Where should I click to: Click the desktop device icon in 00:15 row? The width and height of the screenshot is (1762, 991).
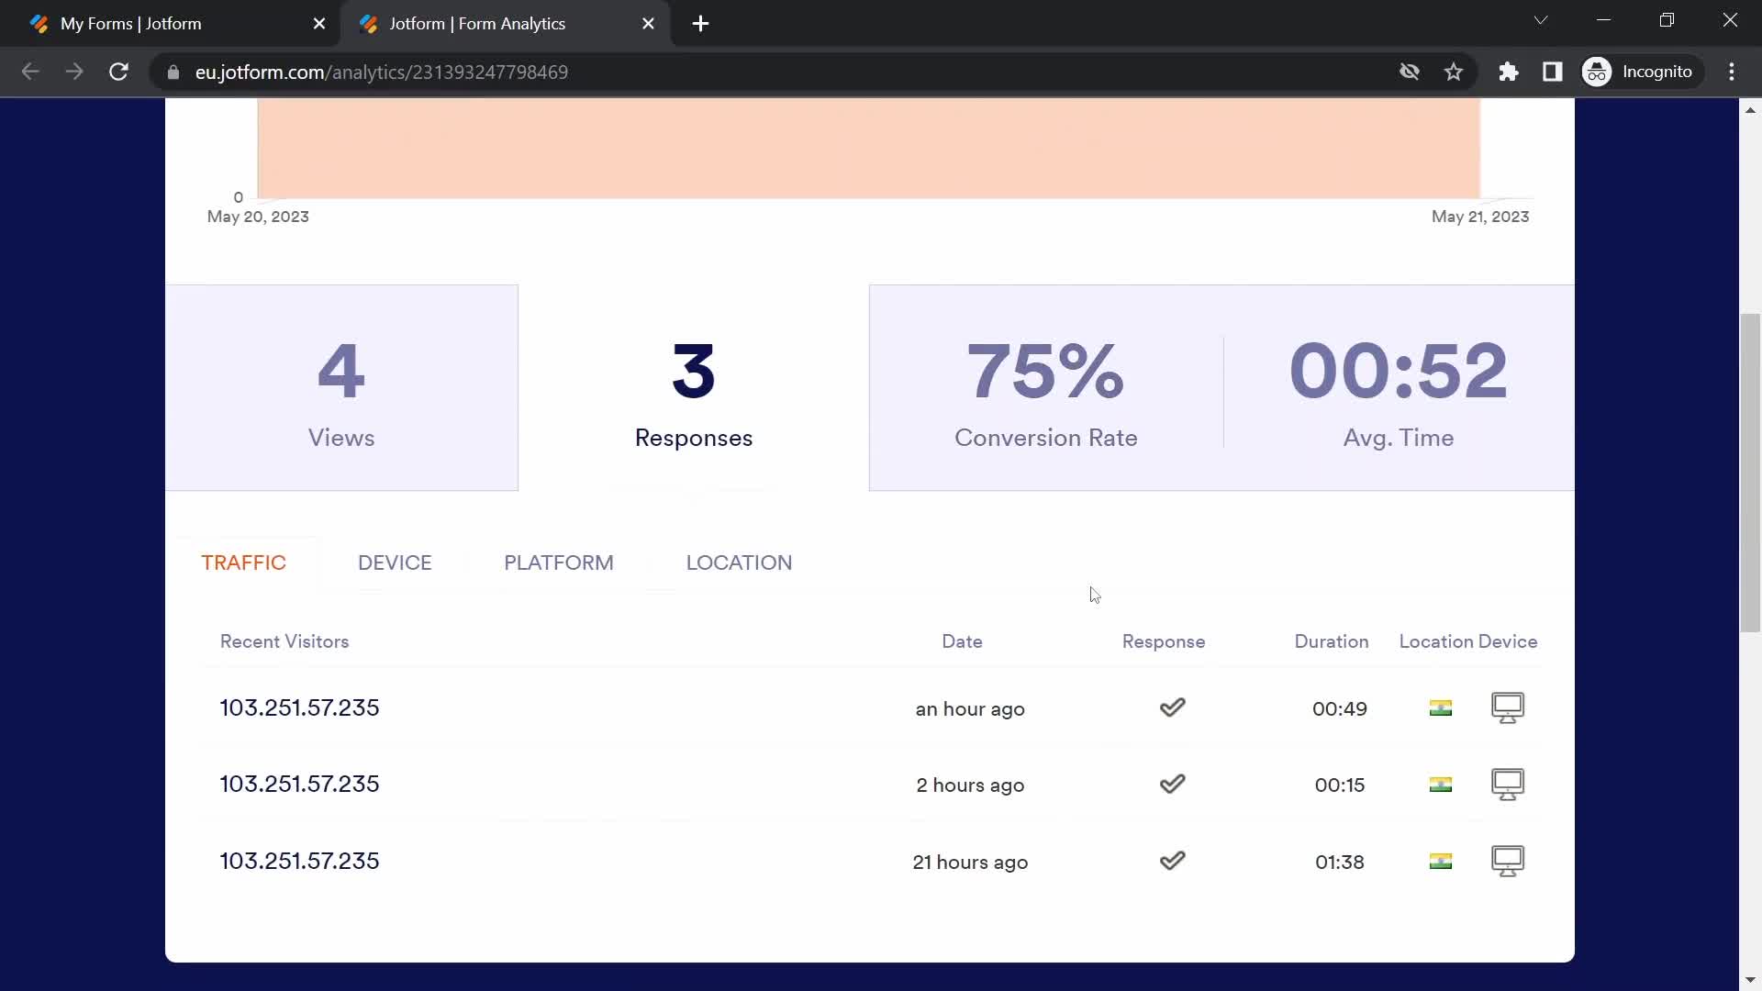click(x=1508, y=785)
